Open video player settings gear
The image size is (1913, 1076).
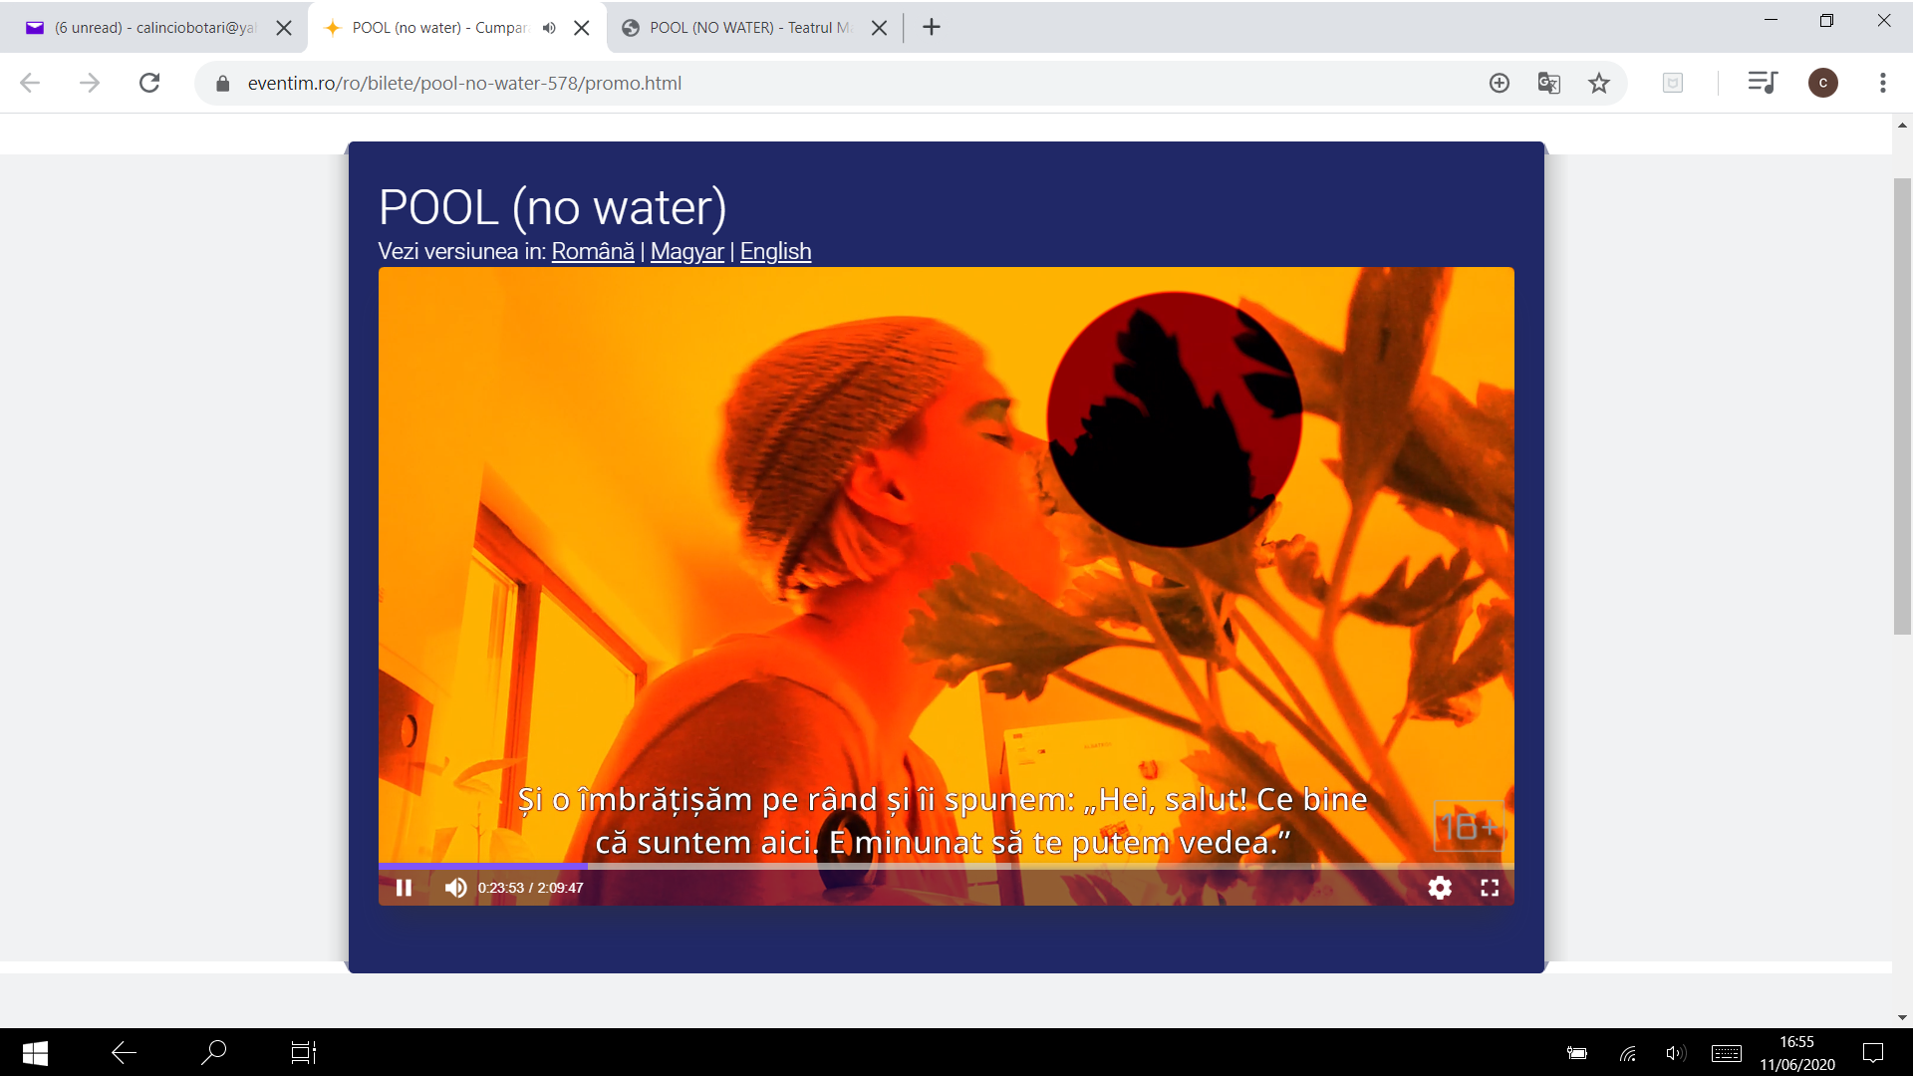[x=1440, y=888]
